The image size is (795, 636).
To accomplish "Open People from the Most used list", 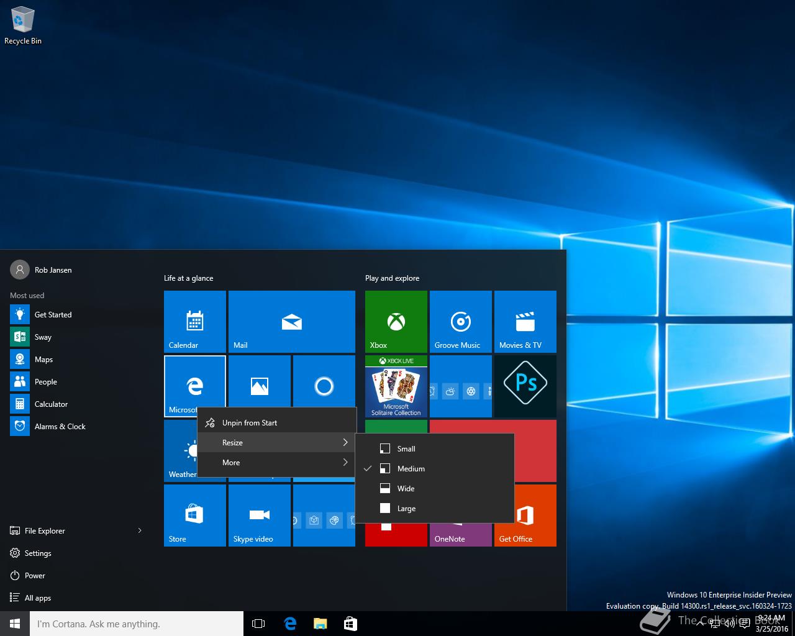I will tap(77, 382).
